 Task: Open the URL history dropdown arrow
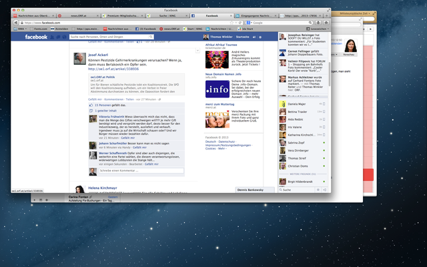click(236, 23)
